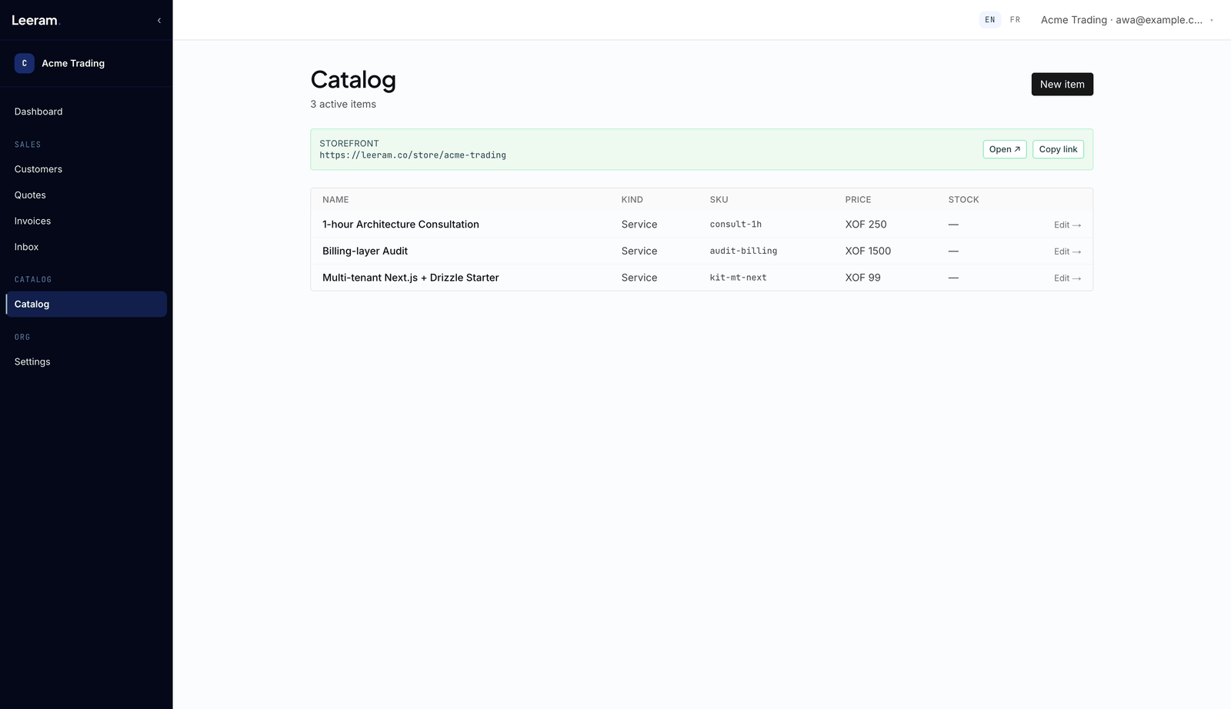Switch language to EN
Screen dimensions: 1231x709
(990, 20)
